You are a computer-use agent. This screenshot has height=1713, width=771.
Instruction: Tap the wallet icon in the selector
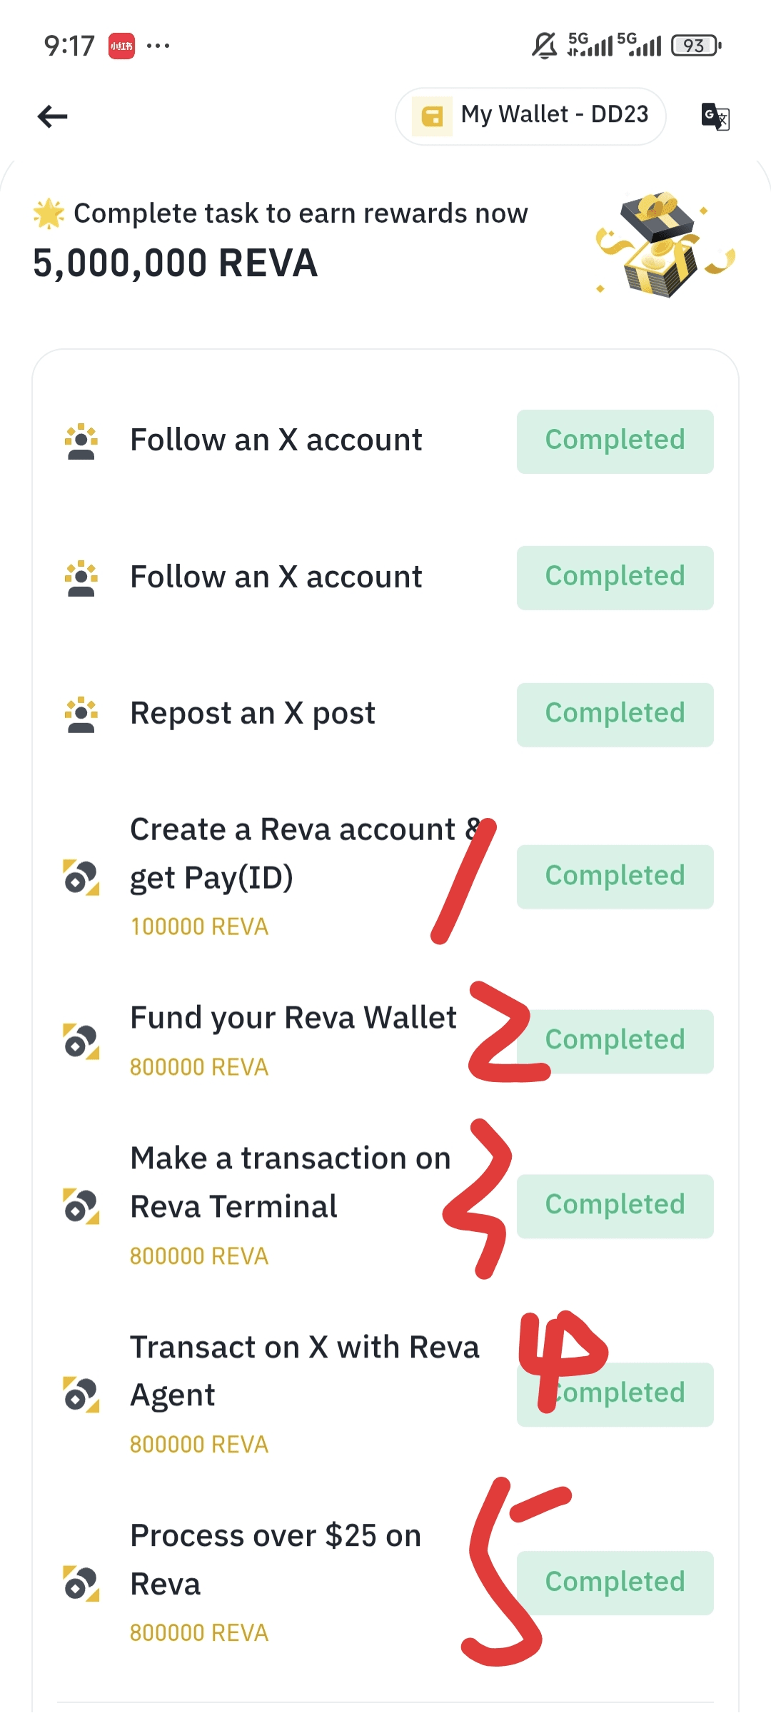click(432, 116)
